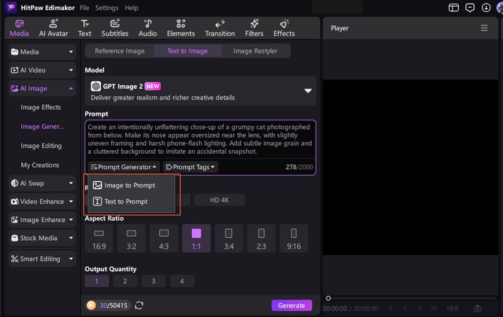503x317 pixels.
Task: Select the 3:2 aspect ratio
Action: point(131,239)
